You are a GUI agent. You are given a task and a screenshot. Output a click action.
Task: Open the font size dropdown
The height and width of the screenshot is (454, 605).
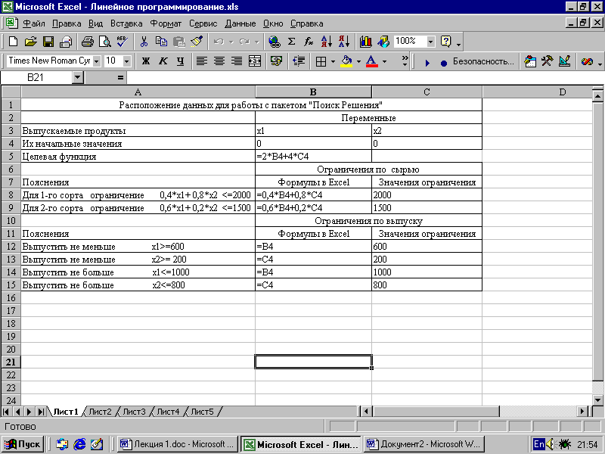(127, 61)
